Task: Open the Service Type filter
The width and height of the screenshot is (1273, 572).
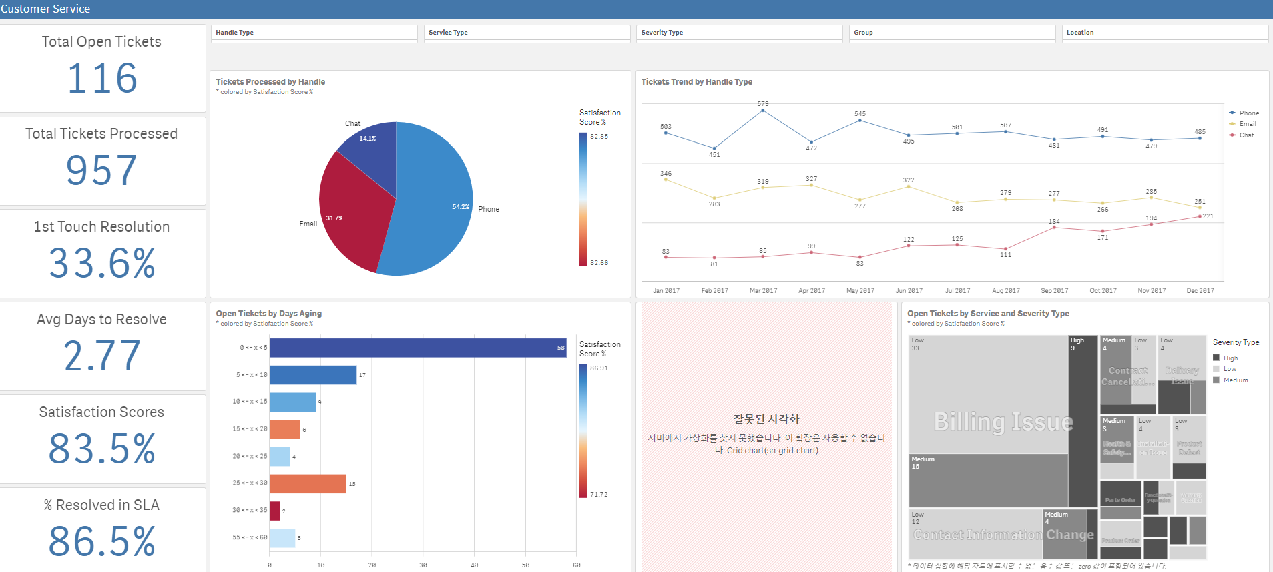Action: pyautogui.click(x=527, y=33)
